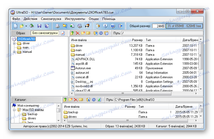
Task: Open the Самозагрузка menu
Action: coord(51,19)
